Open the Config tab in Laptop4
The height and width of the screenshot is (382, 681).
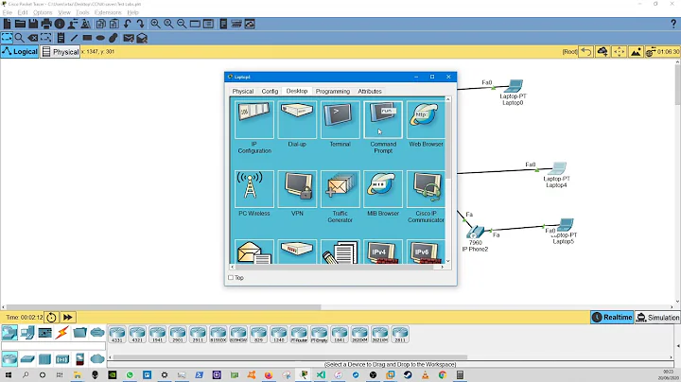point(270,91)
